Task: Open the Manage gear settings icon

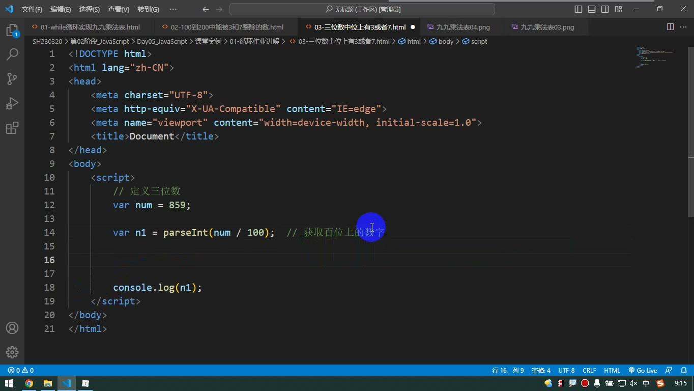Action: click(x=12, y=352)
